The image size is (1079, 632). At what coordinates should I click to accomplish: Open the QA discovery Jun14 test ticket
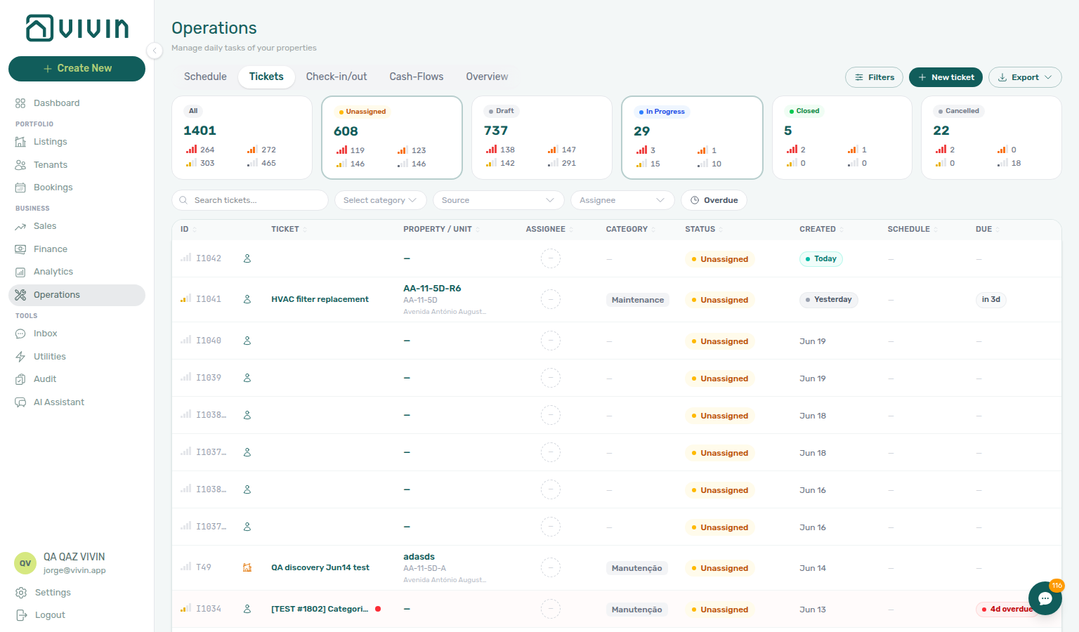tap(320, 567)
